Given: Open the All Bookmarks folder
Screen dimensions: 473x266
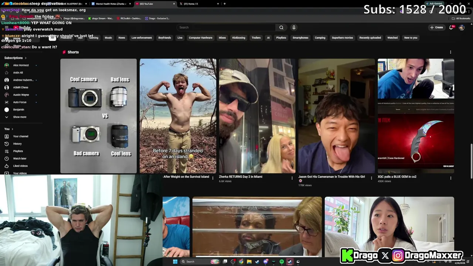Looking at the screenshot, I should pos(461,18).
